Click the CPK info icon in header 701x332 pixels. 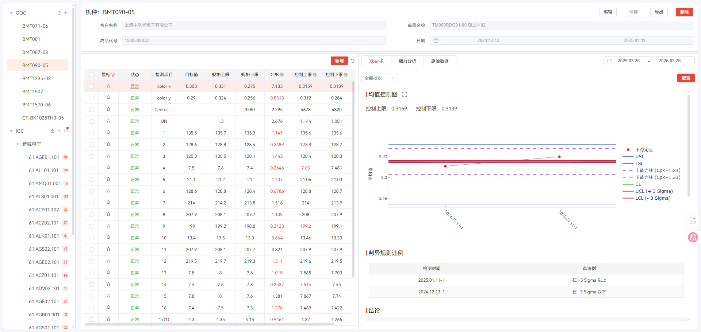point(282,75)
